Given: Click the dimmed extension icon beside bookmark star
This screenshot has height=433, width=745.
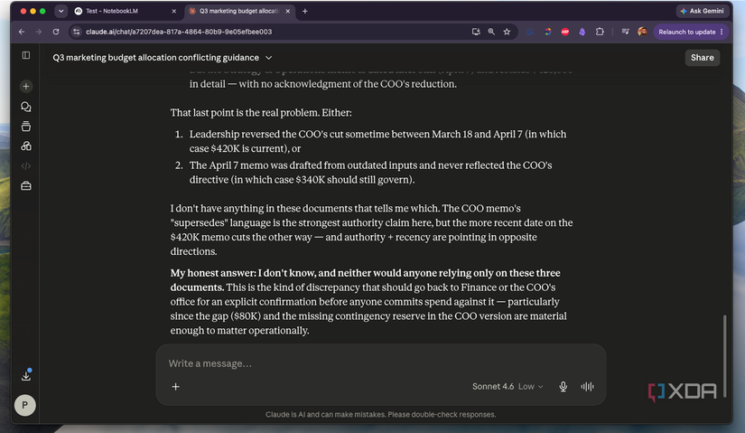Looking at the screenshot, I should click(530, 32).
